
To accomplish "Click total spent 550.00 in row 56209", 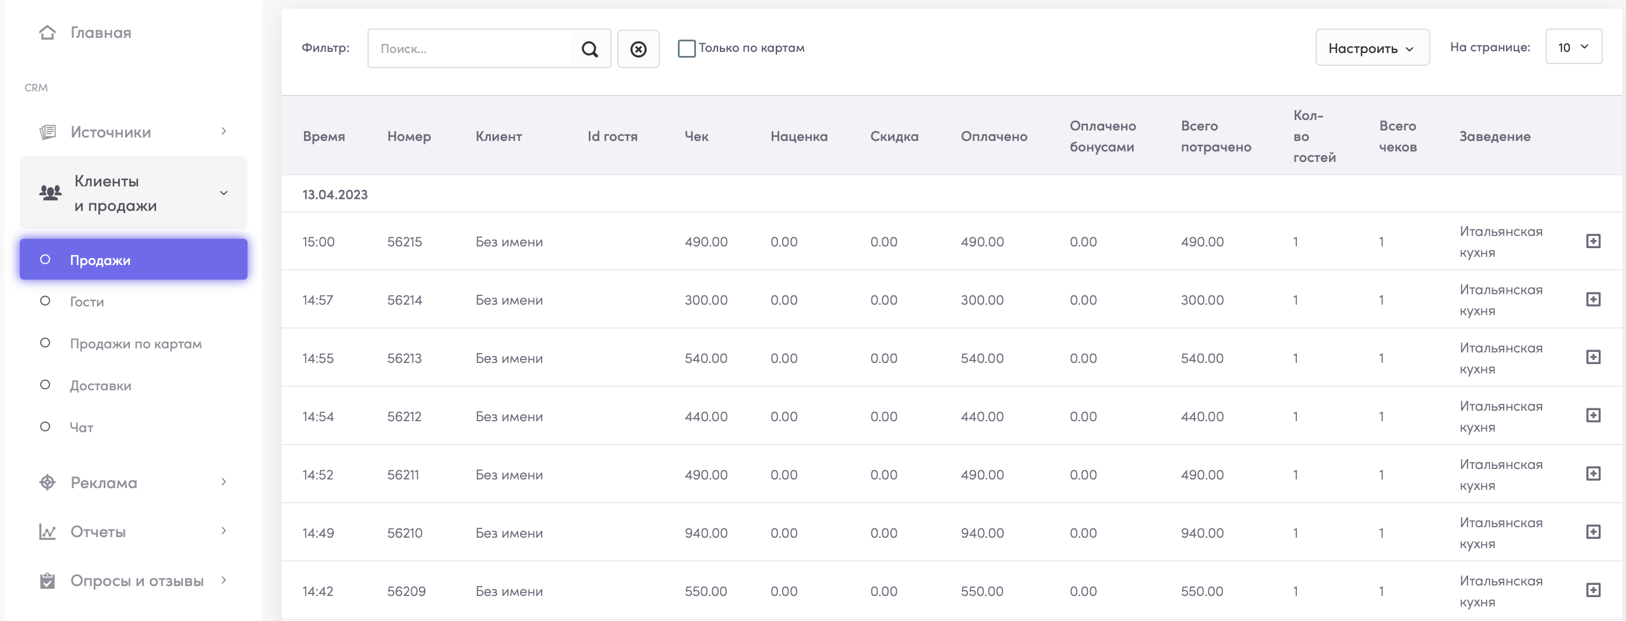I will click(x=1202, y=591).
